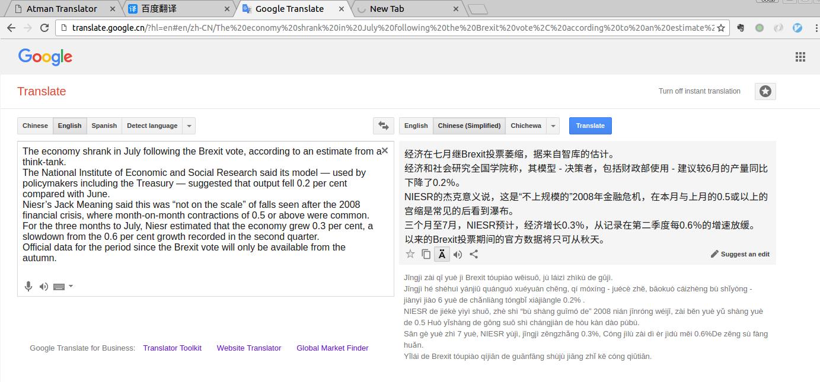Clear the source text with X
Viewport: 820px width, 382px height.
[x=385, y=151]
